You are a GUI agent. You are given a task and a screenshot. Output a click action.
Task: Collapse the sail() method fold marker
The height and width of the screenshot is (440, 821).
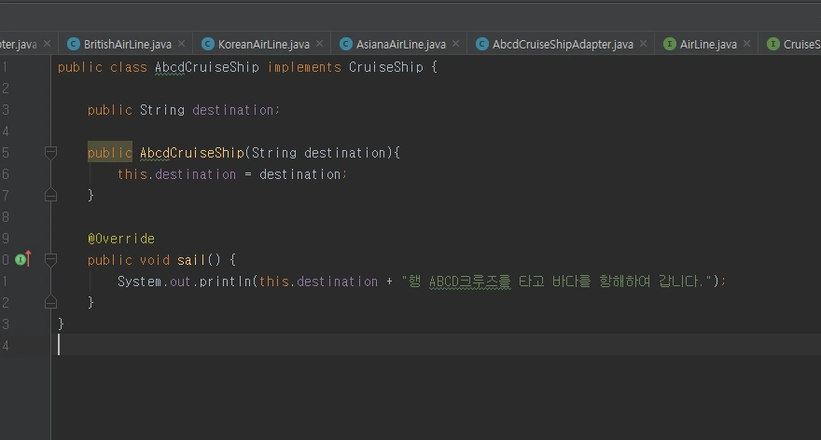click(50, 259)
